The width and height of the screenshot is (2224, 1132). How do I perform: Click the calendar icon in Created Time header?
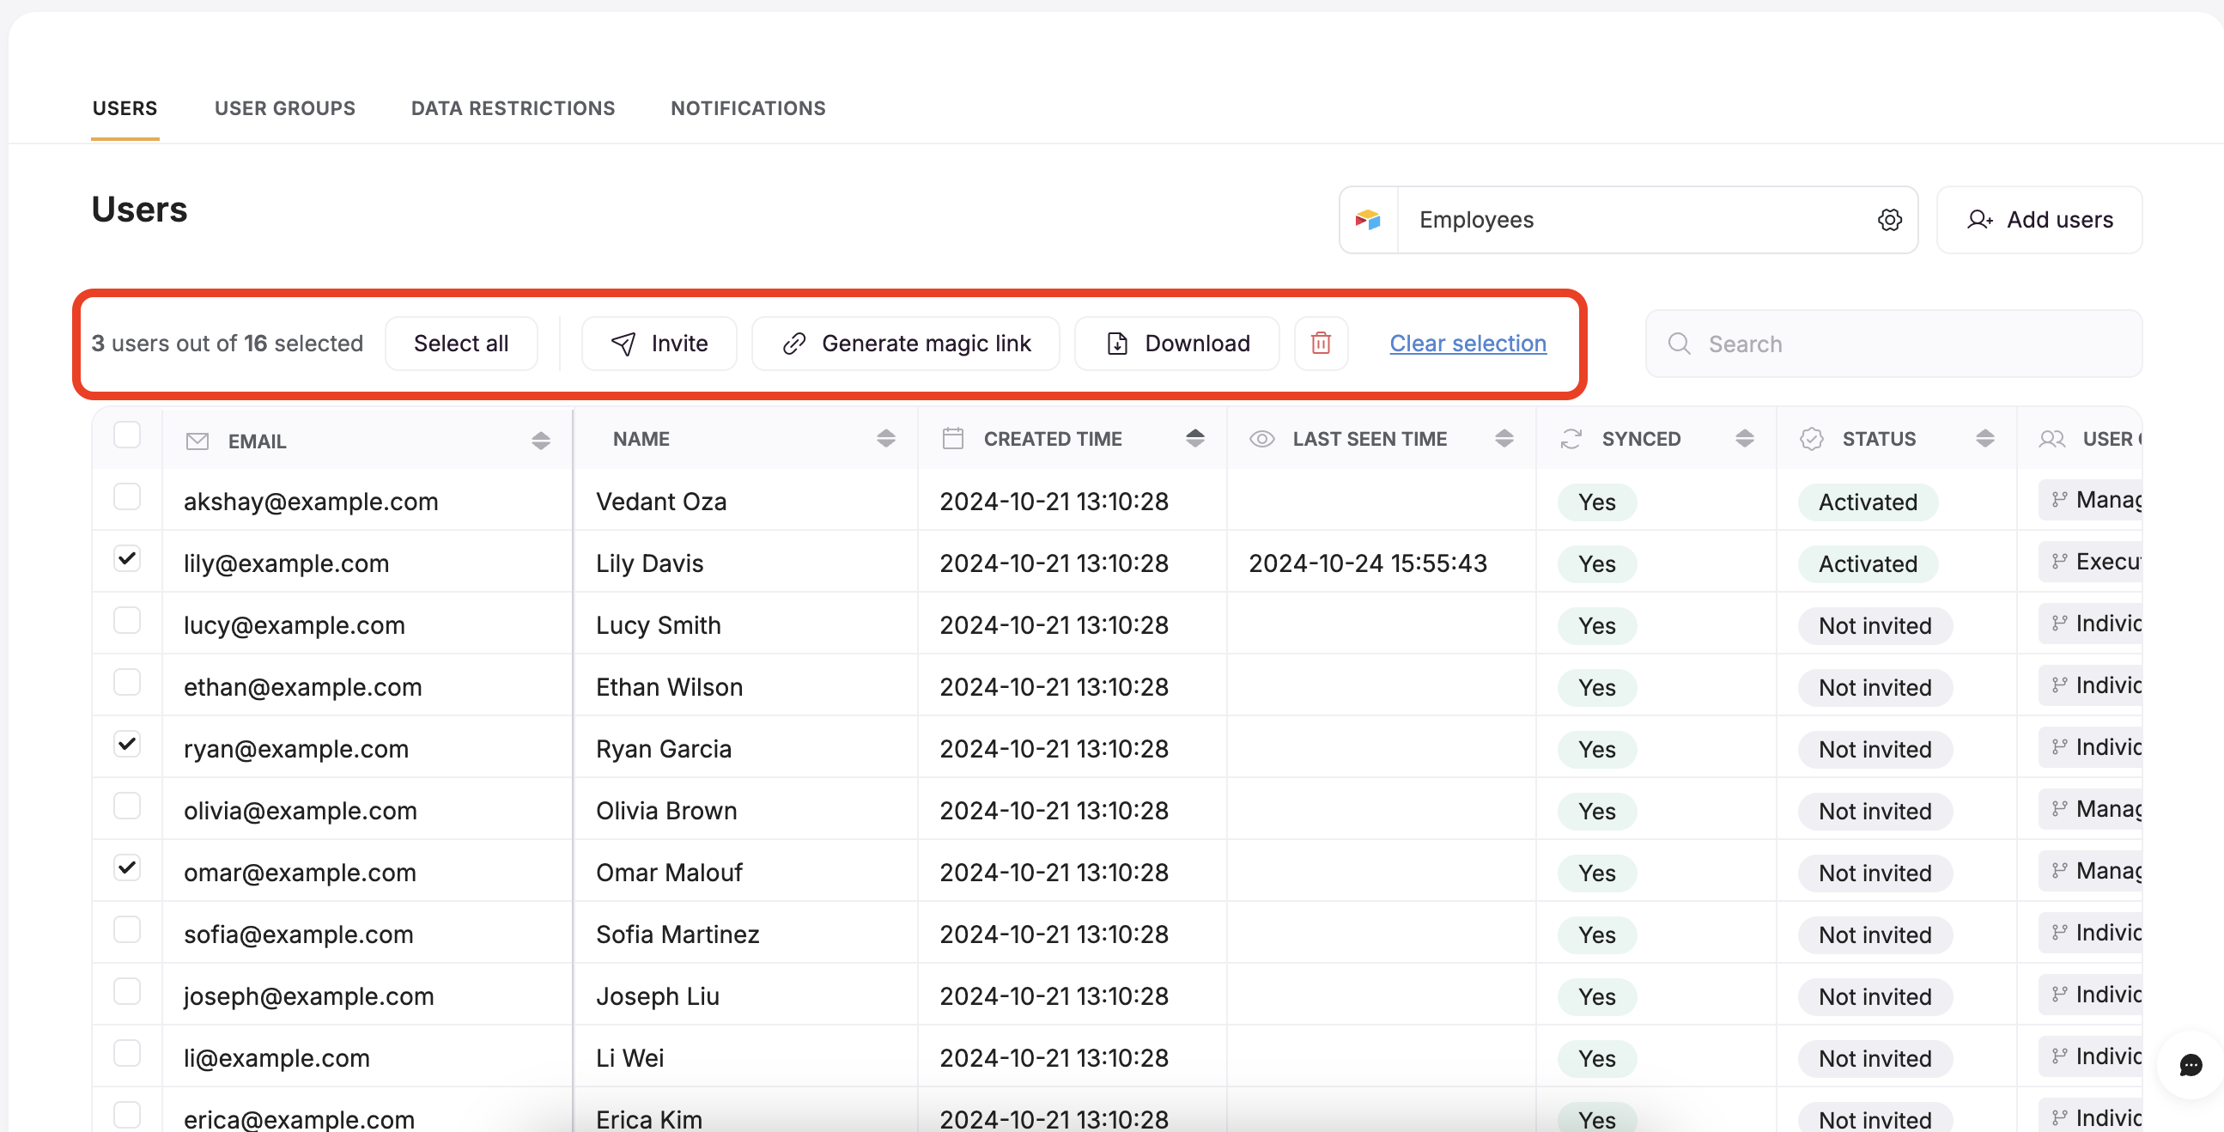pos(952,439)
